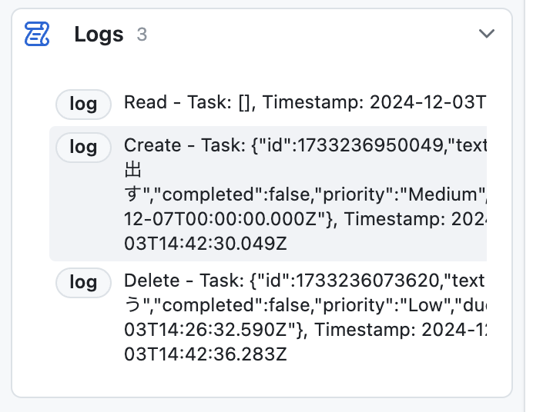Image resolution: width=533 pixels, height=412 pixels.
Task: Click the log badge on Create entry
Action: click(83, 147)
